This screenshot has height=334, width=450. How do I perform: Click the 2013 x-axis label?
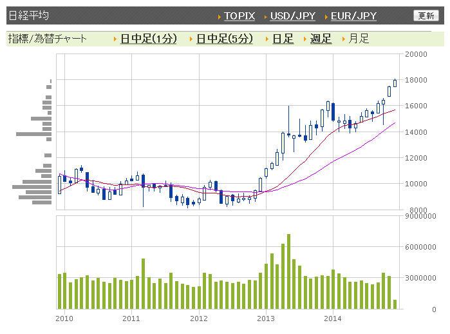coord(266,319)
